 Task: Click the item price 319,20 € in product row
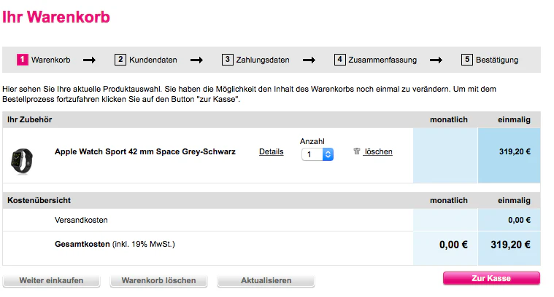click(x=515, y=151)
